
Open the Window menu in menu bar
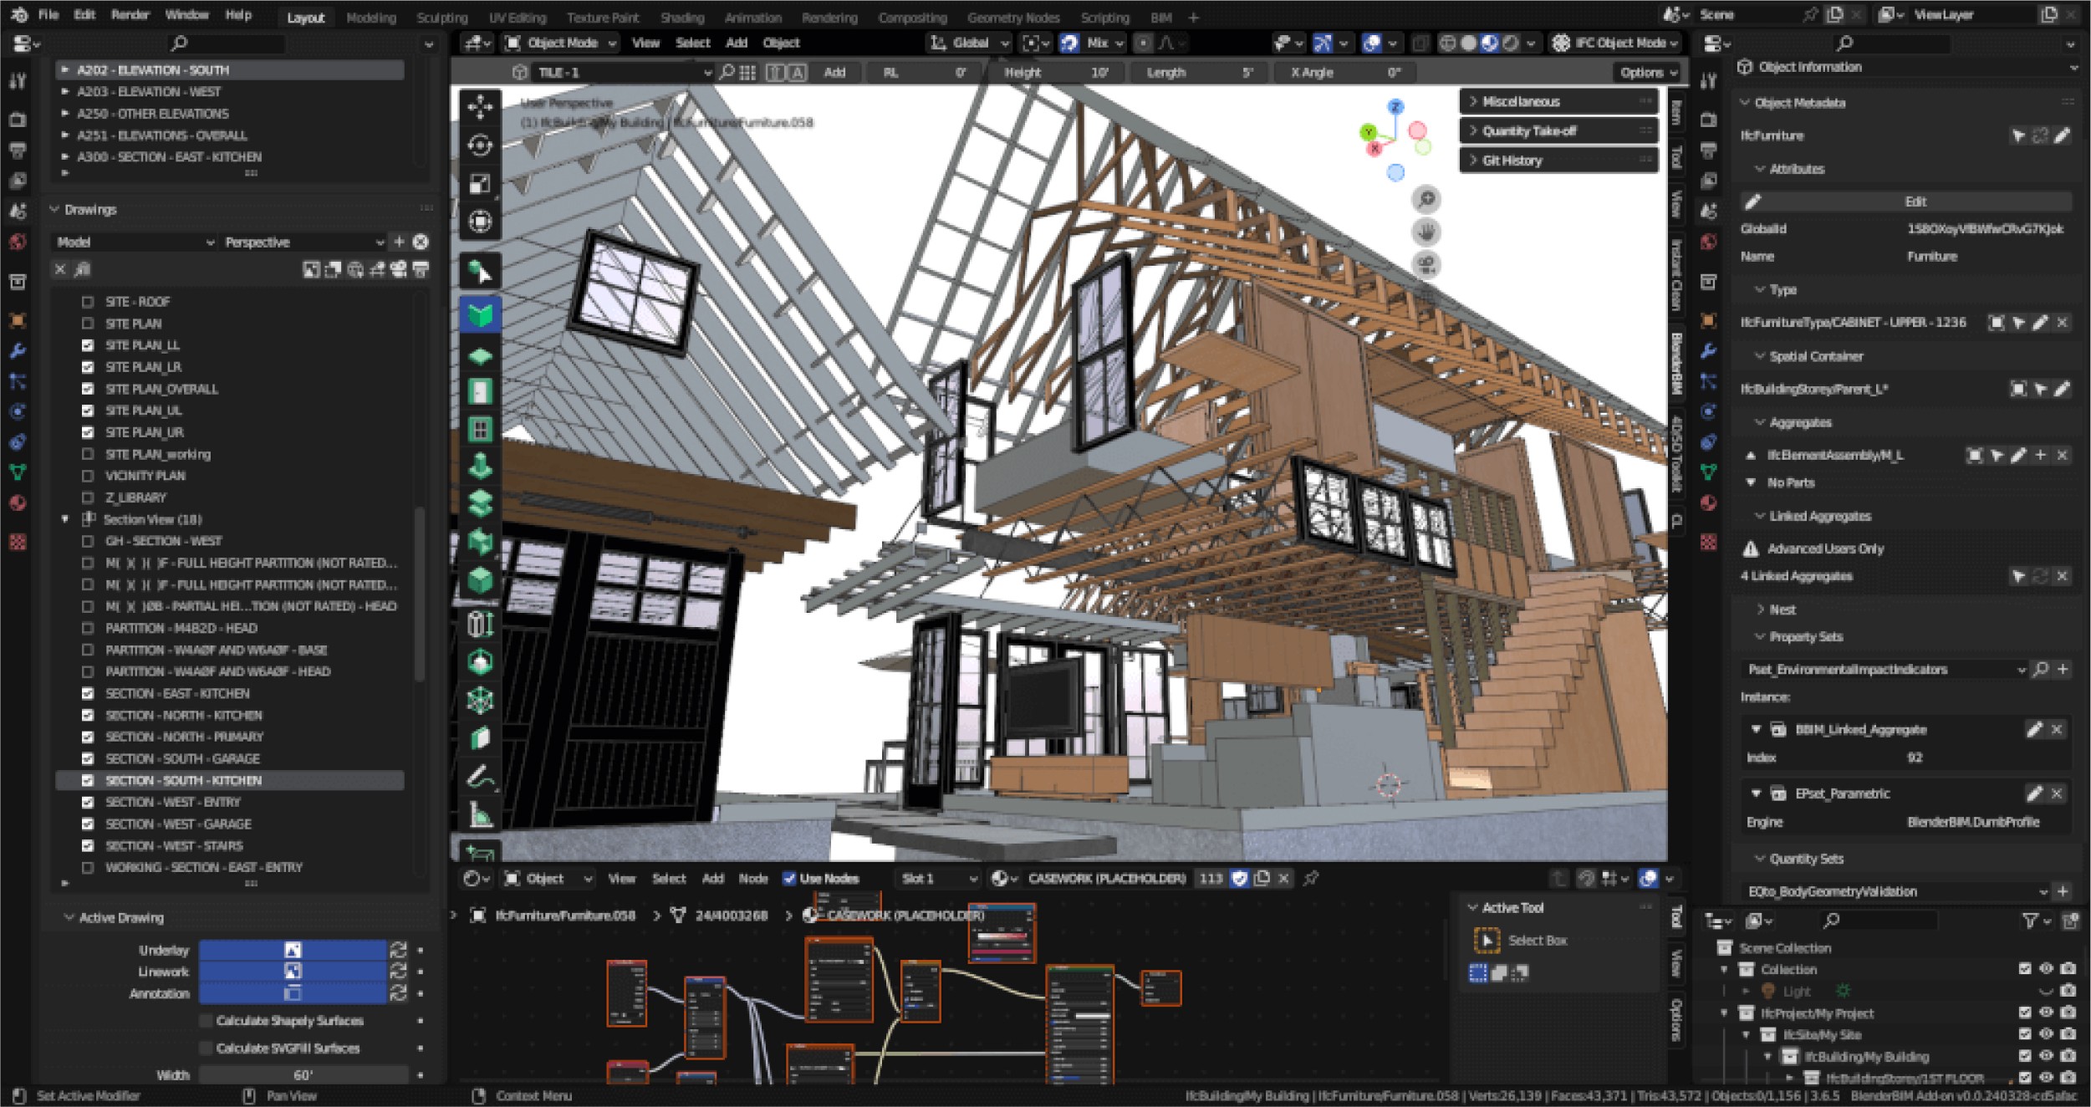pyautogui.click(x=186, y=14)
